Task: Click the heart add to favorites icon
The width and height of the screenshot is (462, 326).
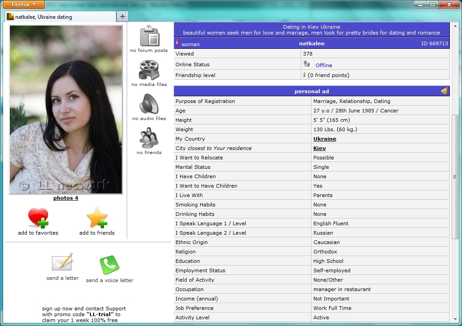Action: coord(38,218)
